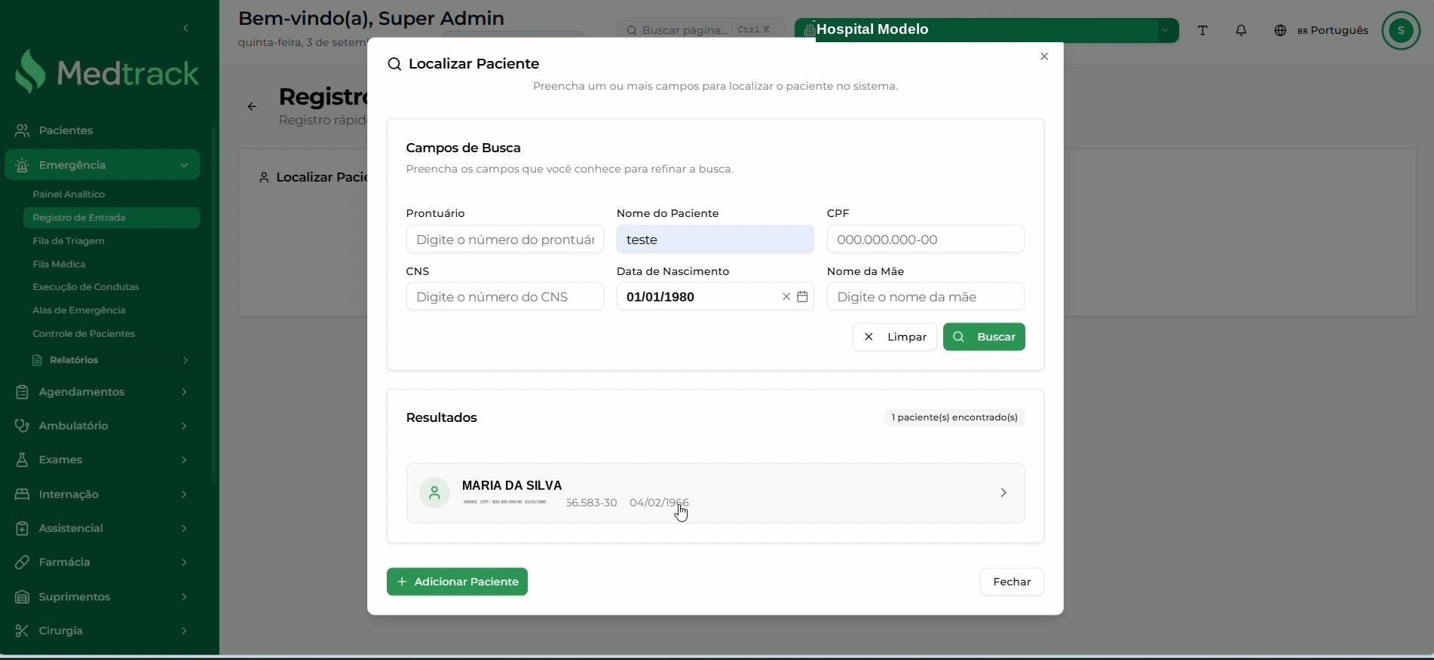Click the Limpar button
The image size is (1434, 660).
(x=895, y=337)
